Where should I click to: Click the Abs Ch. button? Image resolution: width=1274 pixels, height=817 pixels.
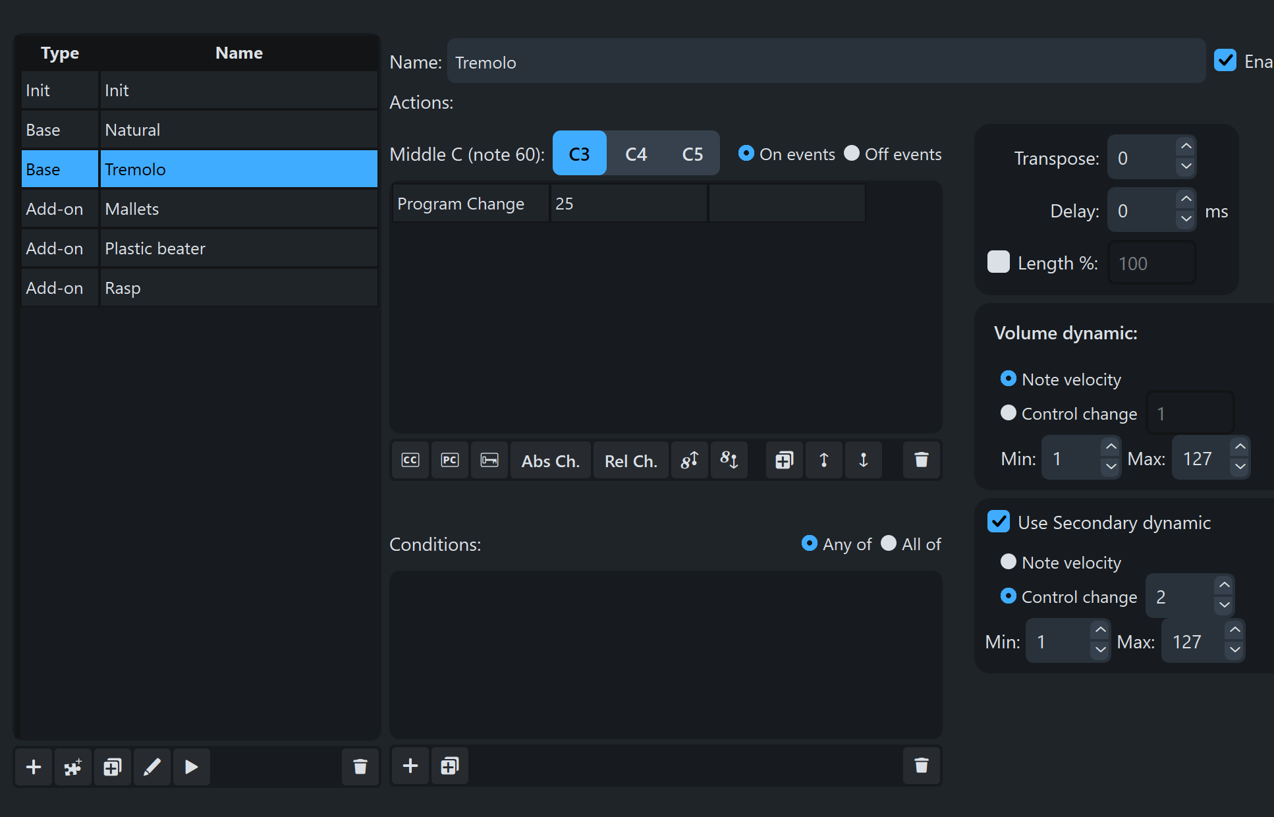point(551,461)
